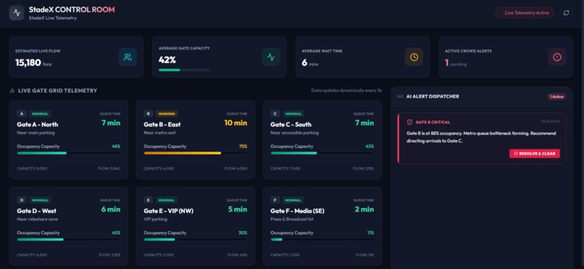Click the shield icon on Gate B Critical alert
The width and height of the screenshot is (584, 269).
point(409,122)
